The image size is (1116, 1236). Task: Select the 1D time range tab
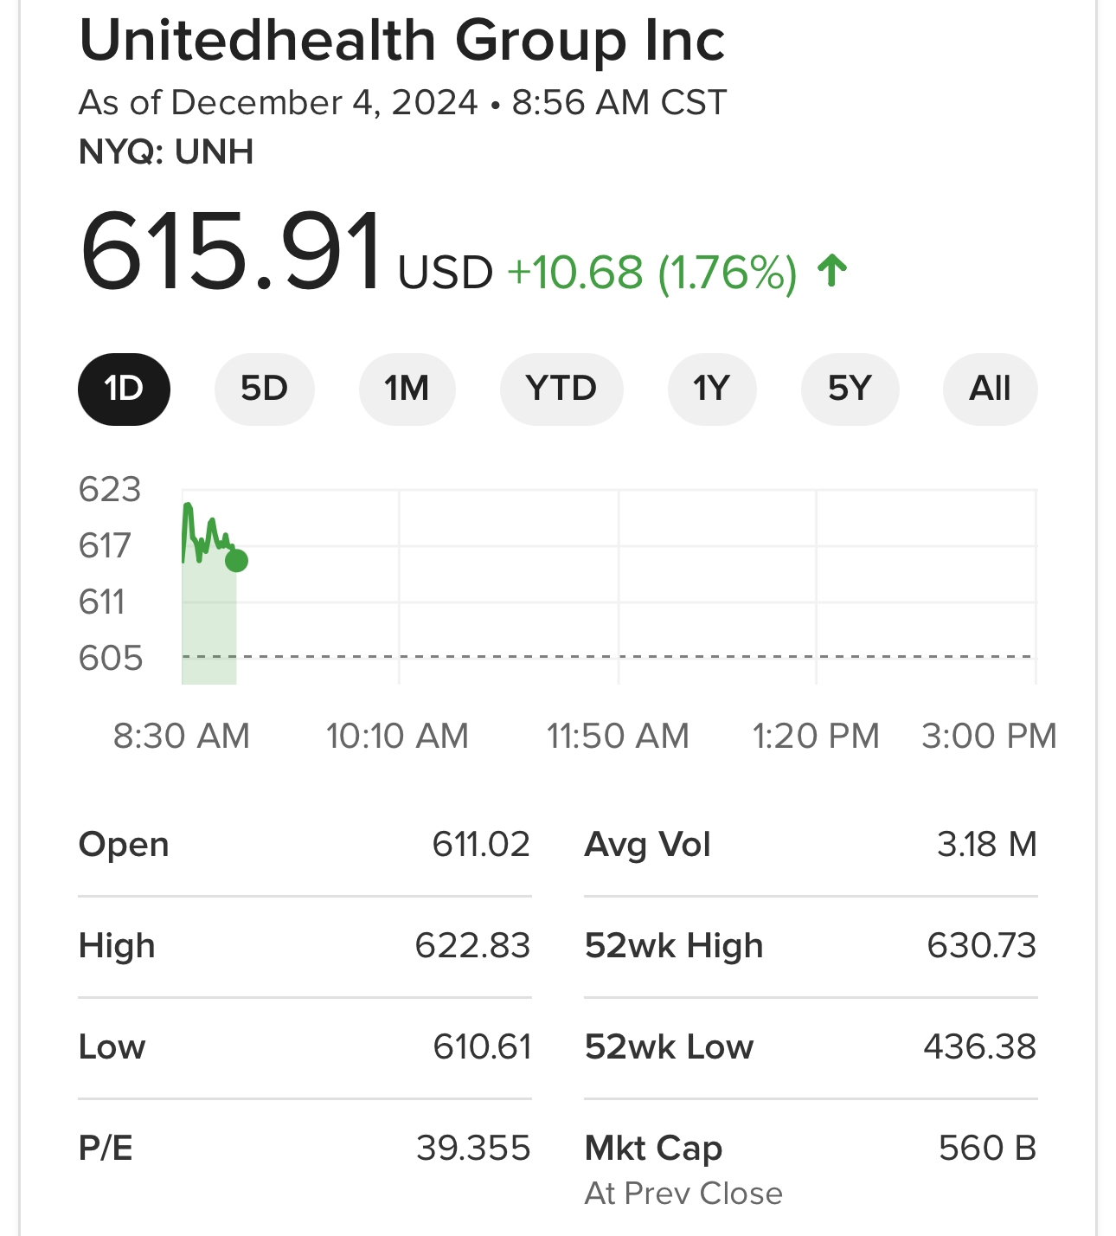coord(124,389)
